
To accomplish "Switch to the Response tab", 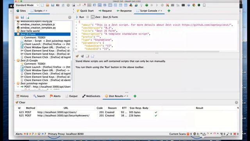I will click(124, 11).
